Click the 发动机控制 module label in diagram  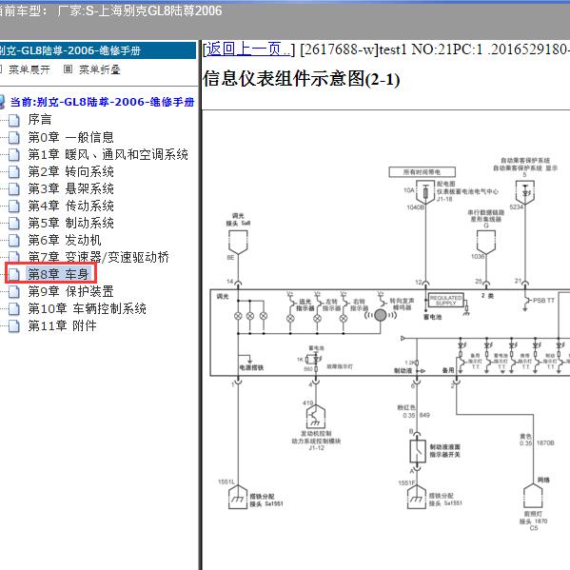click(316, 433)
